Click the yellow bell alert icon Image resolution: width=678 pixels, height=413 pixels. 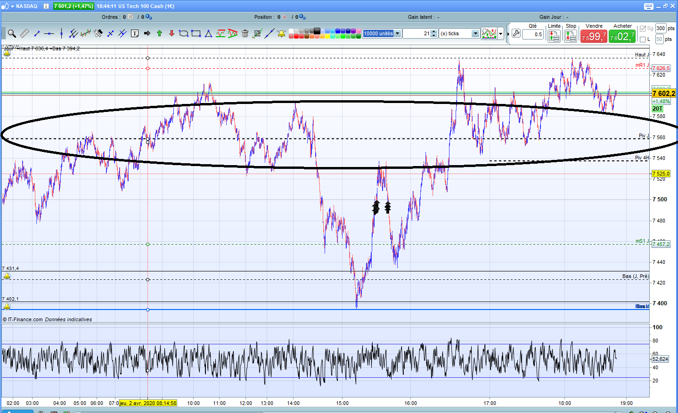click(282, 33)
